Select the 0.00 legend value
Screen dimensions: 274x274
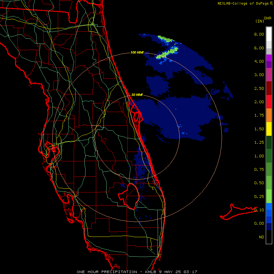point(259,223)
